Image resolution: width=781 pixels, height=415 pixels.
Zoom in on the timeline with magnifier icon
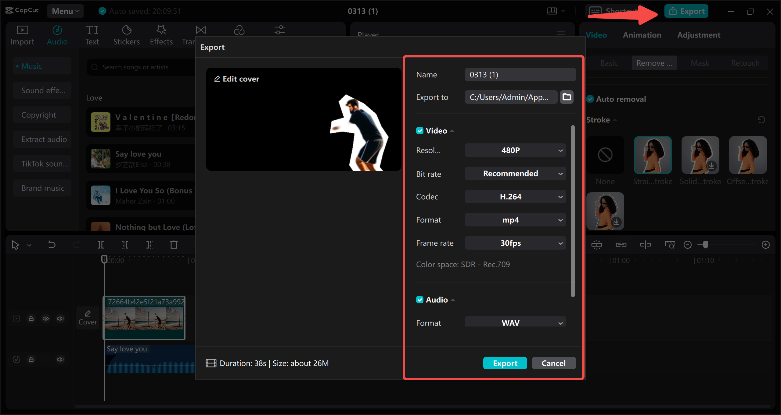[766, 244]
